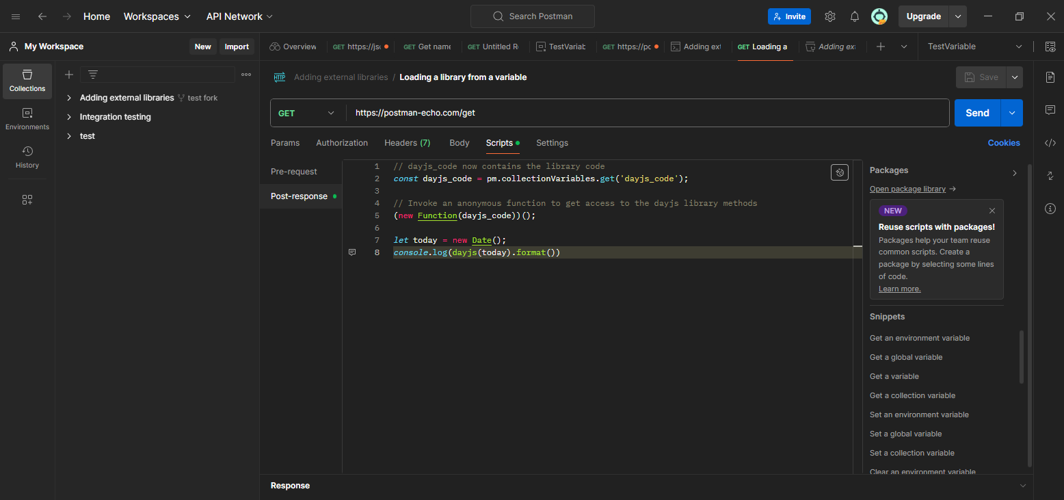Switch to the Body tab
The width and height of the screenshot is (1064, 500).
coord(460,143)
